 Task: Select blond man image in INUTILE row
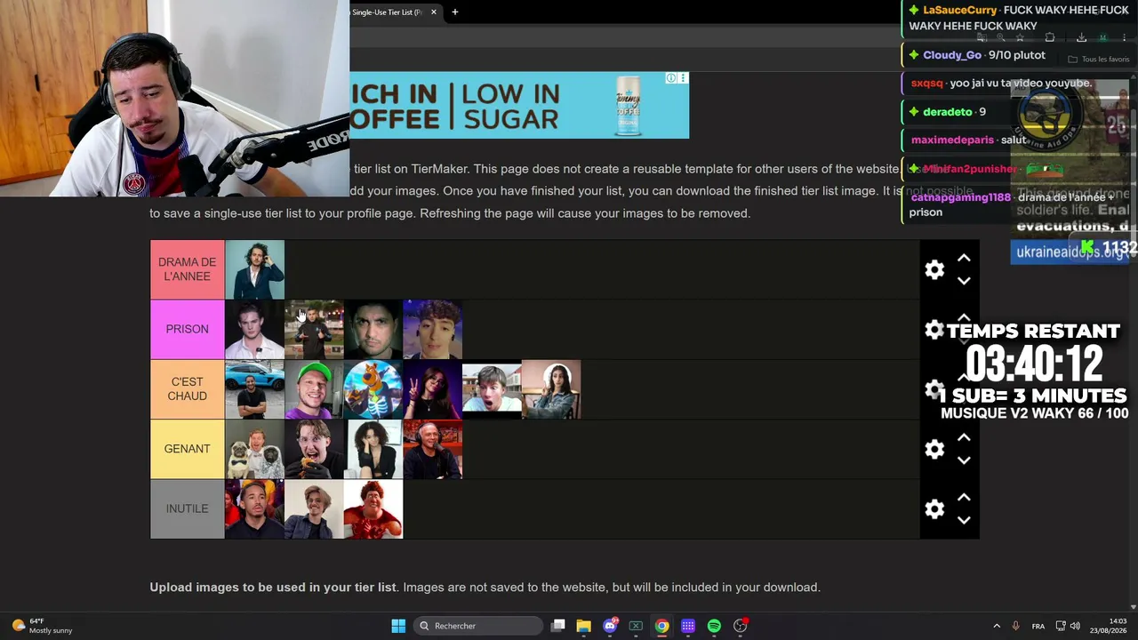pos(314,508)
